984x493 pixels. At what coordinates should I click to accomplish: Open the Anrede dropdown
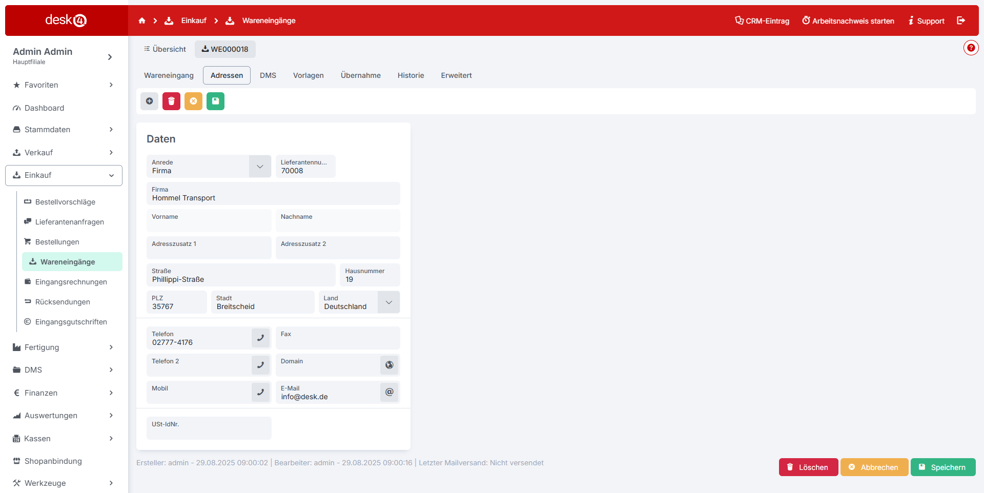(260, 167)
